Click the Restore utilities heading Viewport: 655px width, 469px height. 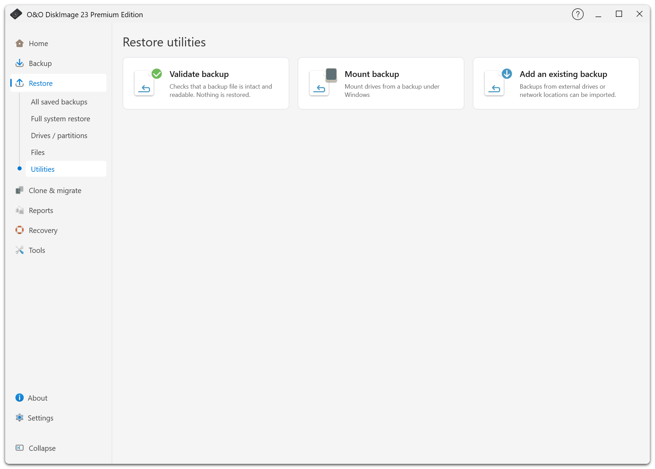pyautogui.click(x=164, y=42)
